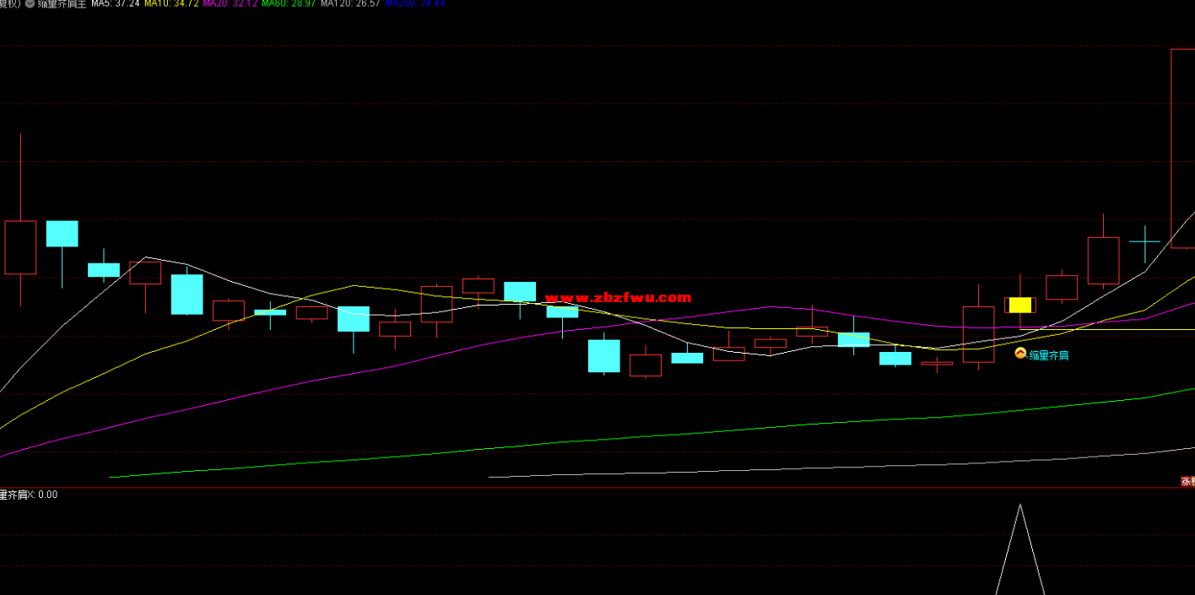Click the yellow MA10: 34.72 legend label

point(171,4)
